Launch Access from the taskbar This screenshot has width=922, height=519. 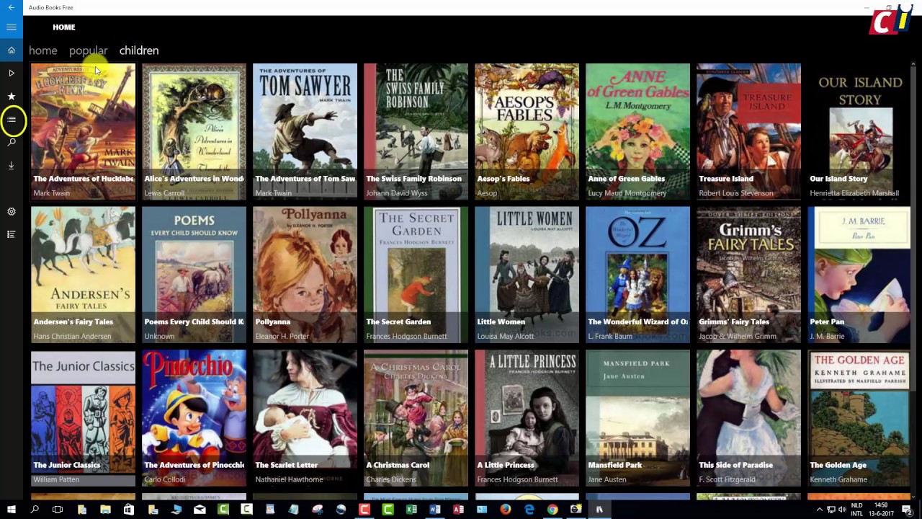[x=458, y=510]
